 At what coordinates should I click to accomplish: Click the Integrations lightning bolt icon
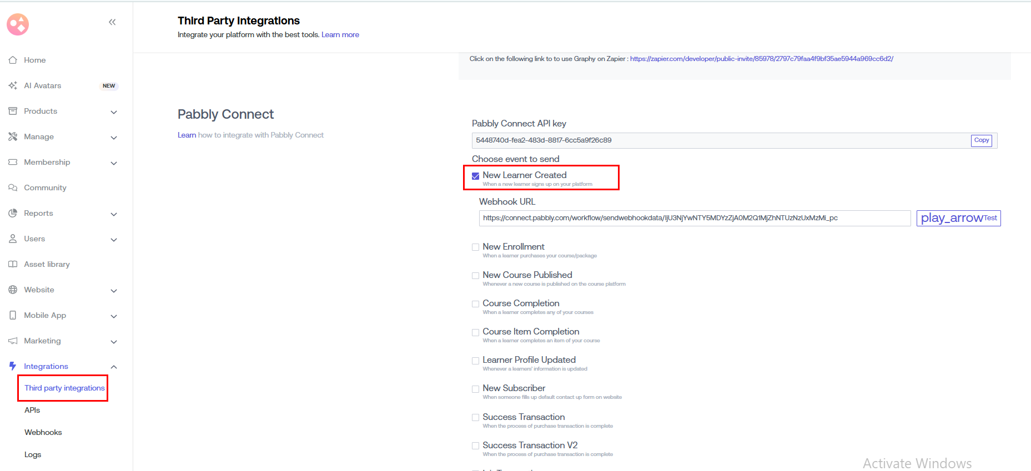13,366
